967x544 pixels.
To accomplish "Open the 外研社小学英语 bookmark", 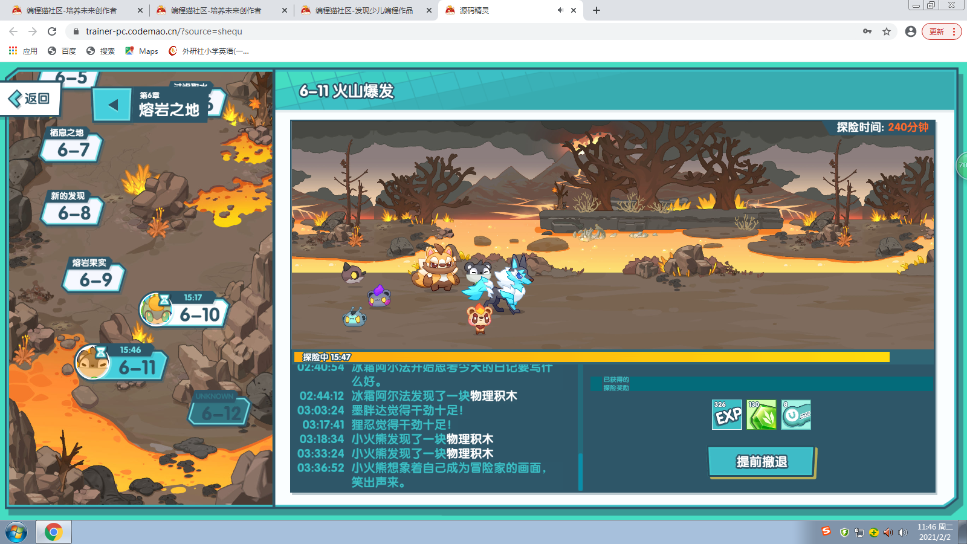I will click(209, 51).
